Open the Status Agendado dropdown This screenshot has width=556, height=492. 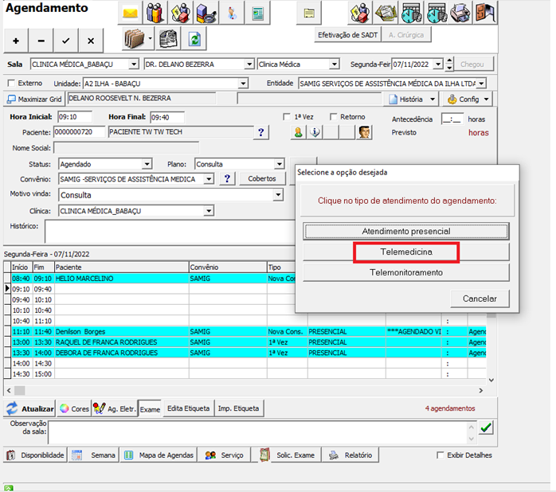click(147, 164)
